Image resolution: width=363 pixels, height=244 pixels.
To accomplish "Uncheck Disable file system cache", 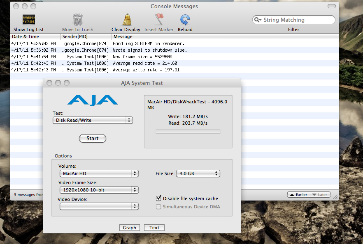I will click(x=158, y=198).
